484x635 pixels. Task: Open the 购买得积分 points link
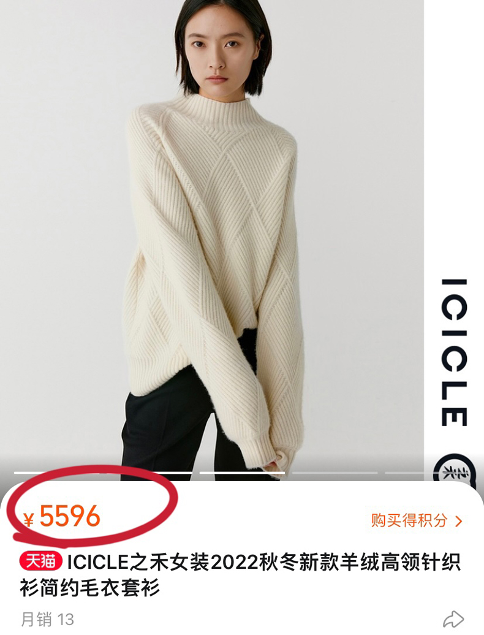pyautogui.click(x=417, y=520)
